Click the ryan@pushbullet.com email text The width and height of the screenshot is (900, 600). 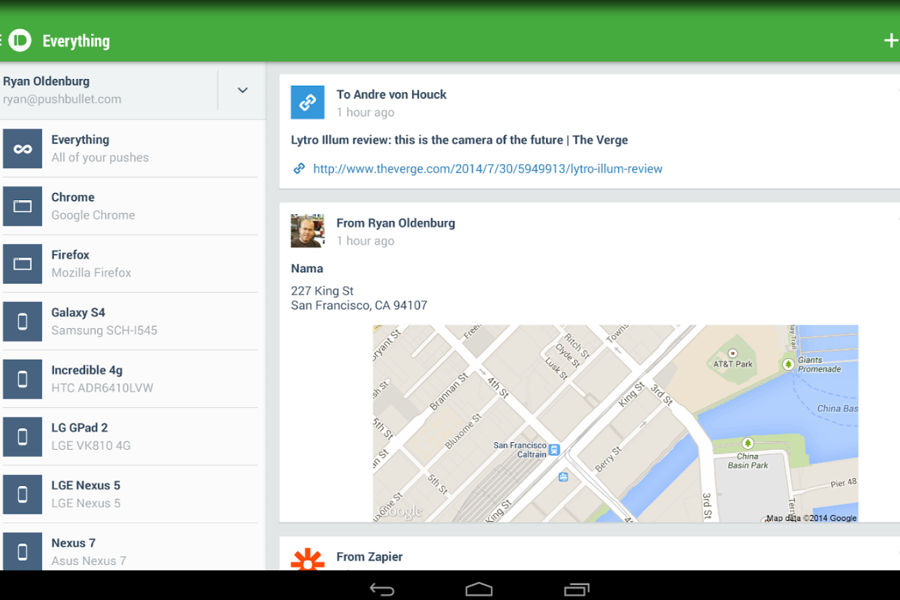pyautogui.click(x=62, y=99)
